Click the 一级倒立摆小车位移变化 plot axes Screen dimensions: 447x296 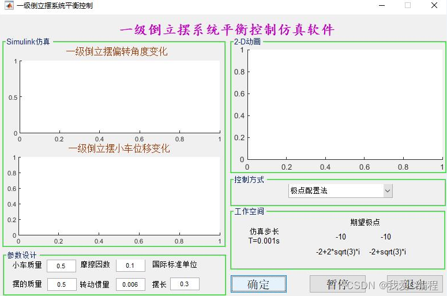(x=119, y=196)
